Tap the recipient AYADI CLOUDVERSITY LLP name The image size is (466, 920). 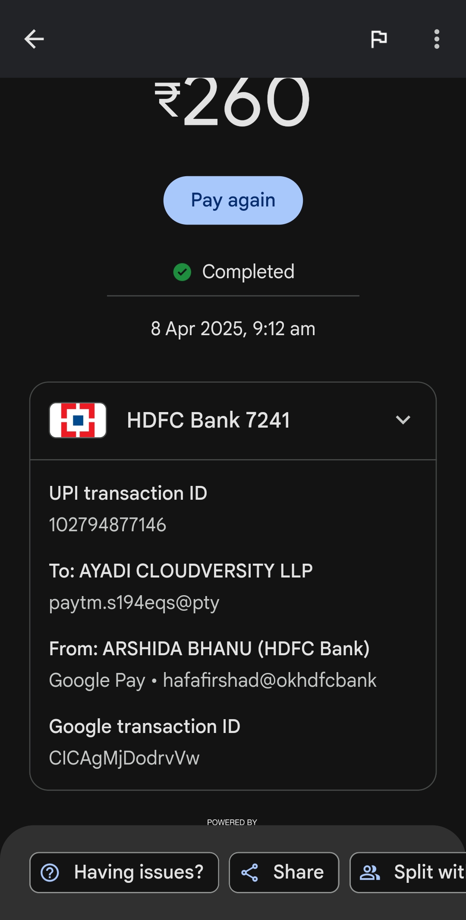[181, 571]
